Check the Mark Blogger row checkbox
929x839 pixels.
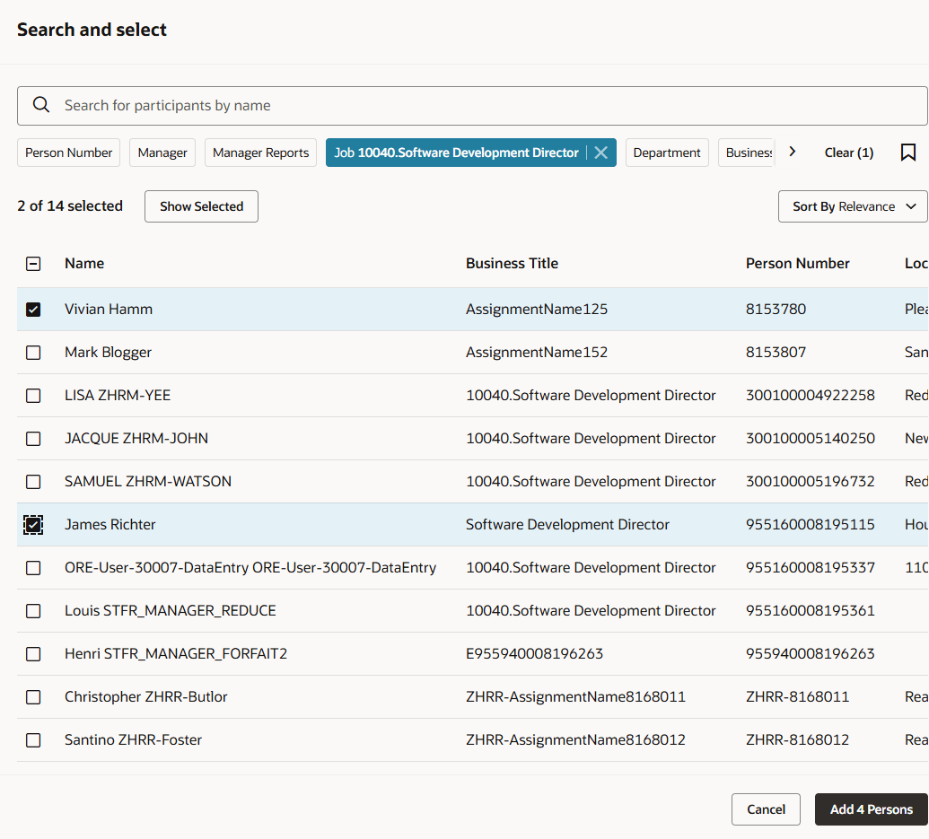click(33, 353)
